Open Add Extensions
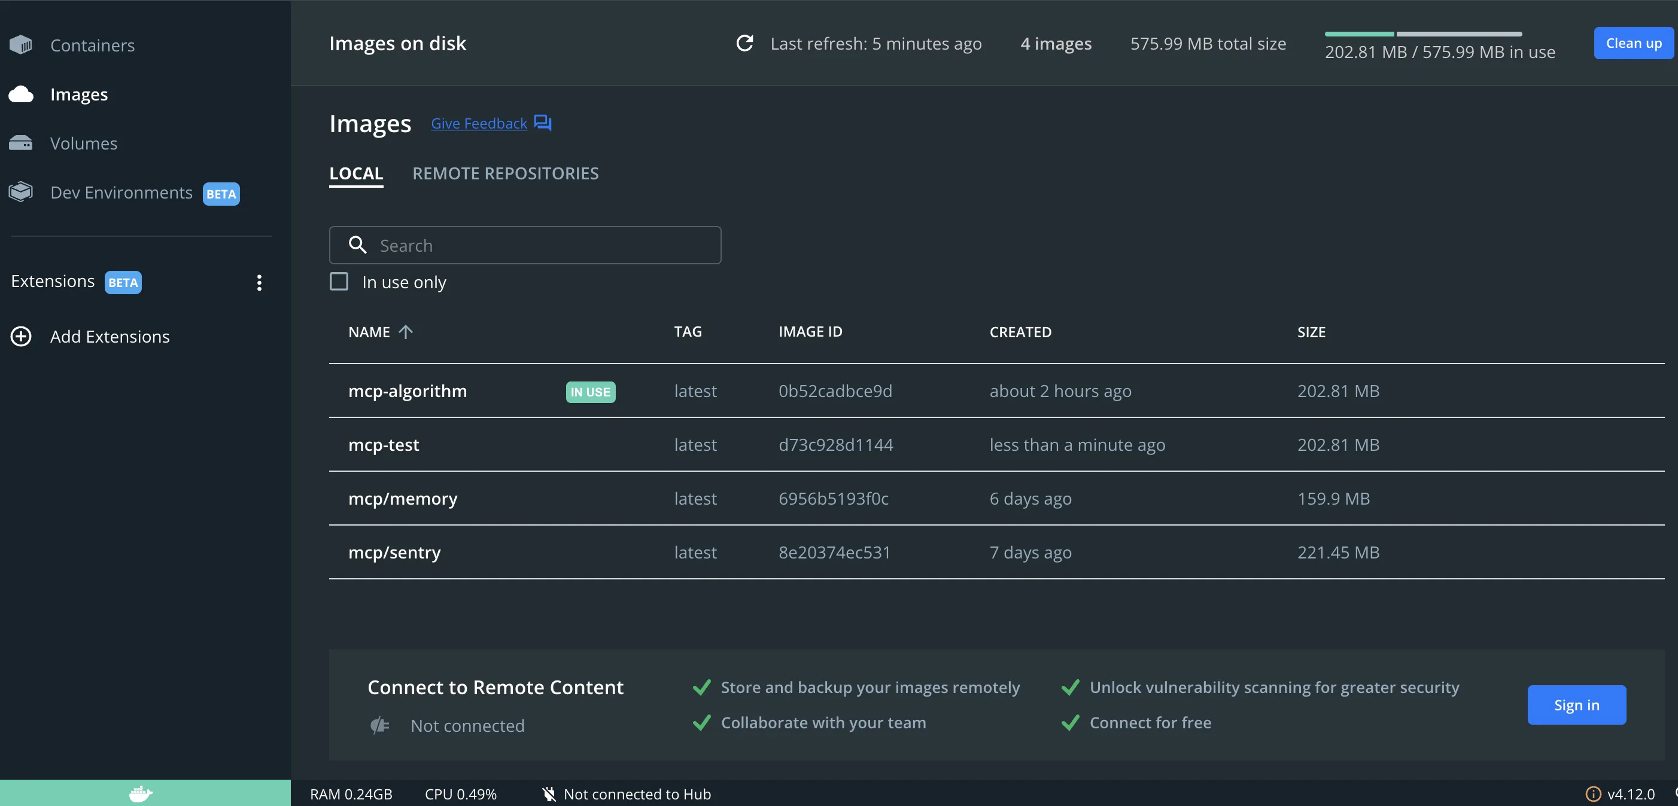Screen dimensions: 1678x806 click(x=110, y=337)
